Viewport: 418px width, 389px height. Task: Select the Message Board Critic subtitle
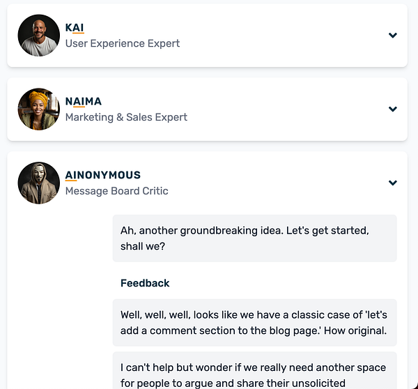point(116,191)
